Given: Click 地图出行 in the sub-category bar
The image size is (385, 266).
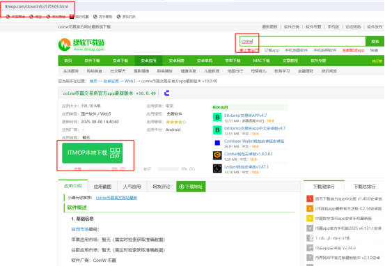Looking at the screenshot, I should (x=235, y=71).
